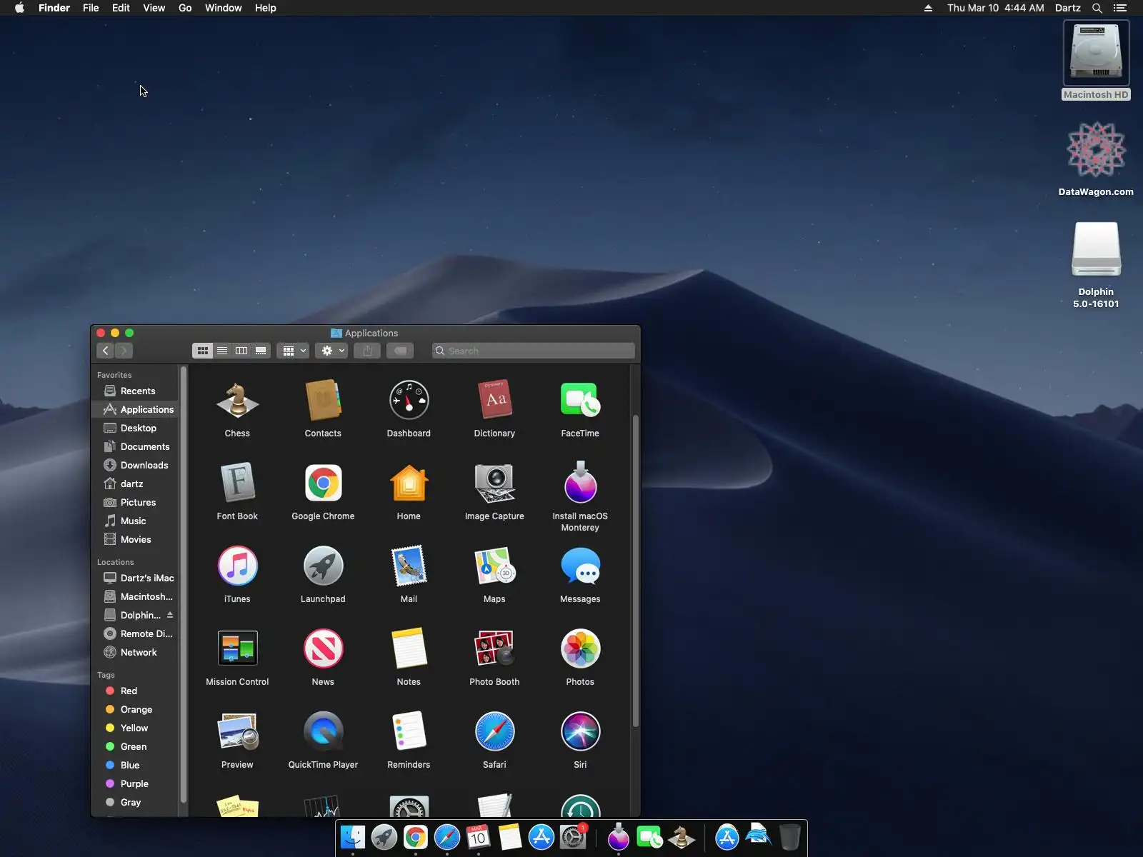
Task: Select the Green tag in the sidebar
Action: [x=134, y=746]
